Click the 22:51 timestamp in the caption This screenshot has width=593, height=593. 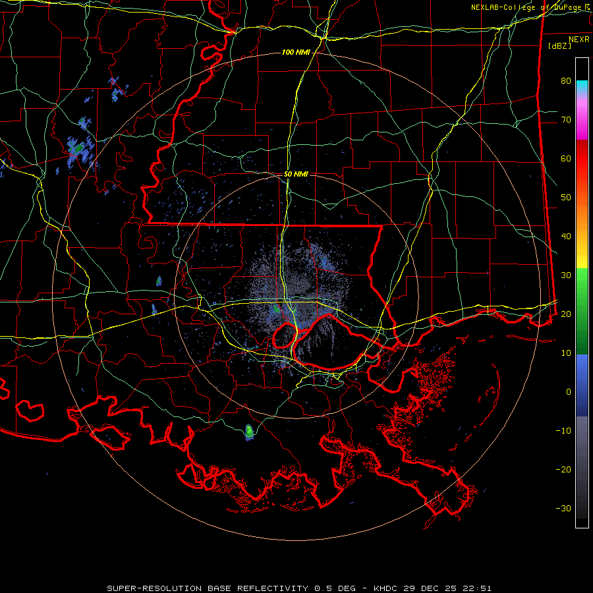477,588
